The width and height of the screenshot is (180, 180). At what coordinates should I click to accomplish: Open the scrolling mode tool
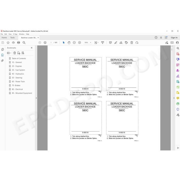(x=103, y=43)
